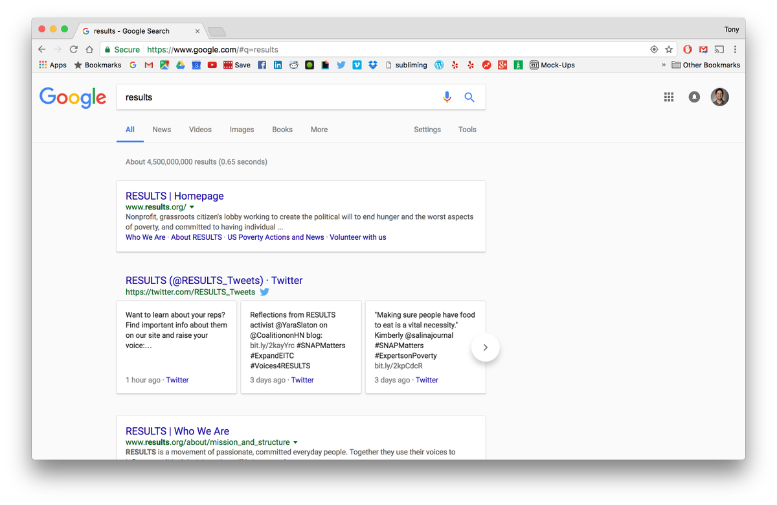Open the search Settings menu
The width and height of the screenshot is (777, 505).
coord(427,130)
